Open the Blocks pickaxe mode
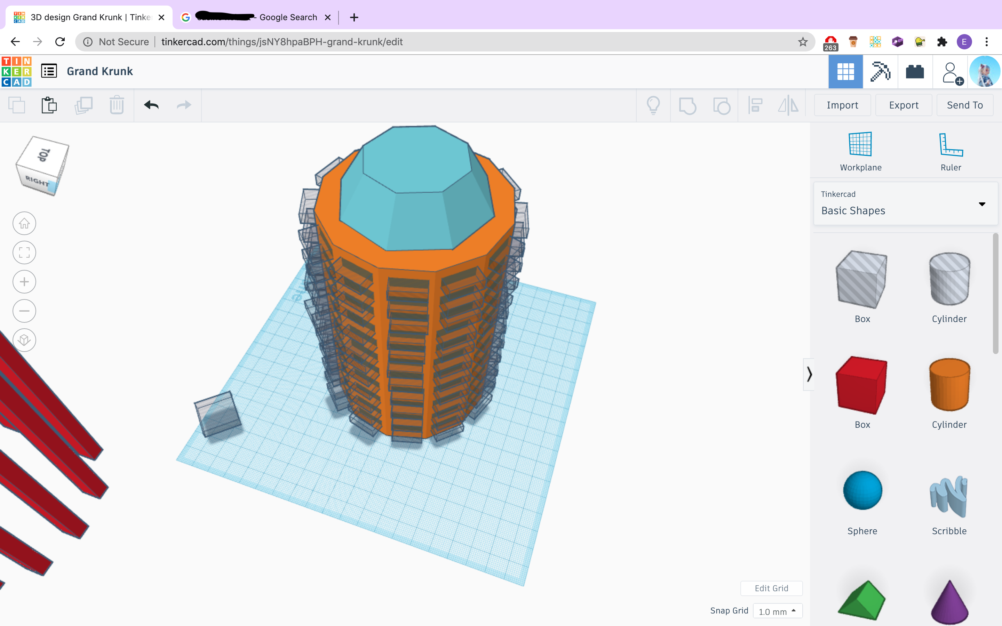 pos(880,72)
